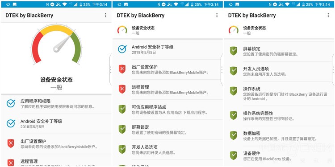Open overflow menu on left DTEK screen

coord(105,15)
